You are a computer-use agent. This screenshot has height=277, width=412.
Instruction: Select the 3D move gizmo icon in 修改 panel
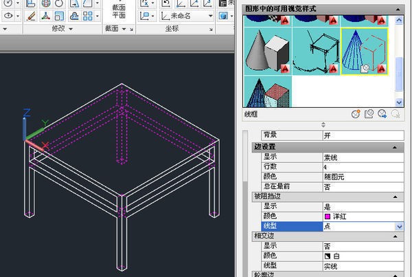pos(45,15)
